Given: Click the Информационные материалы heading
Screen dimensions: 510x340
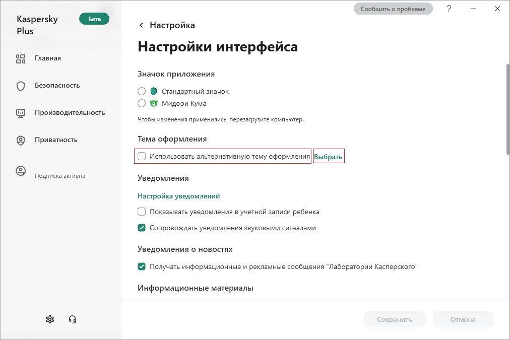Looking at the screenshot, I should click(195, 288).
